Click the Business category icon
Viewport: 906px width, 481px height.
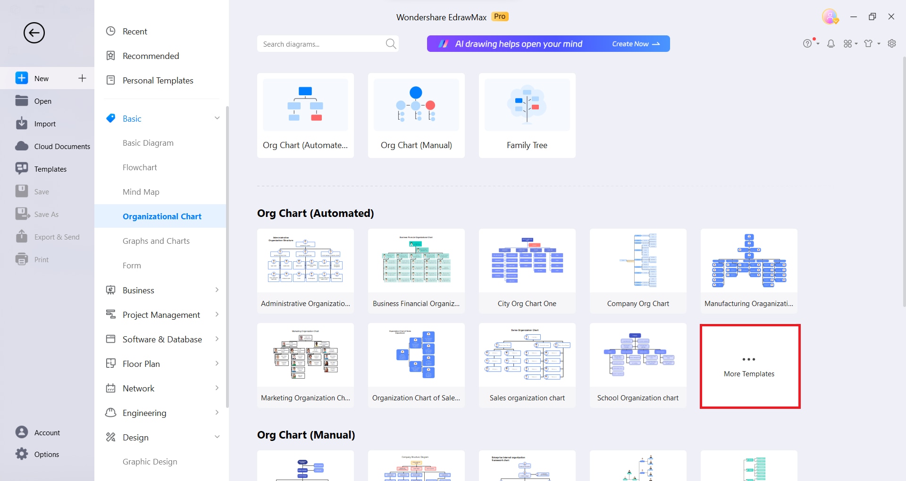[x=111, y=290]
